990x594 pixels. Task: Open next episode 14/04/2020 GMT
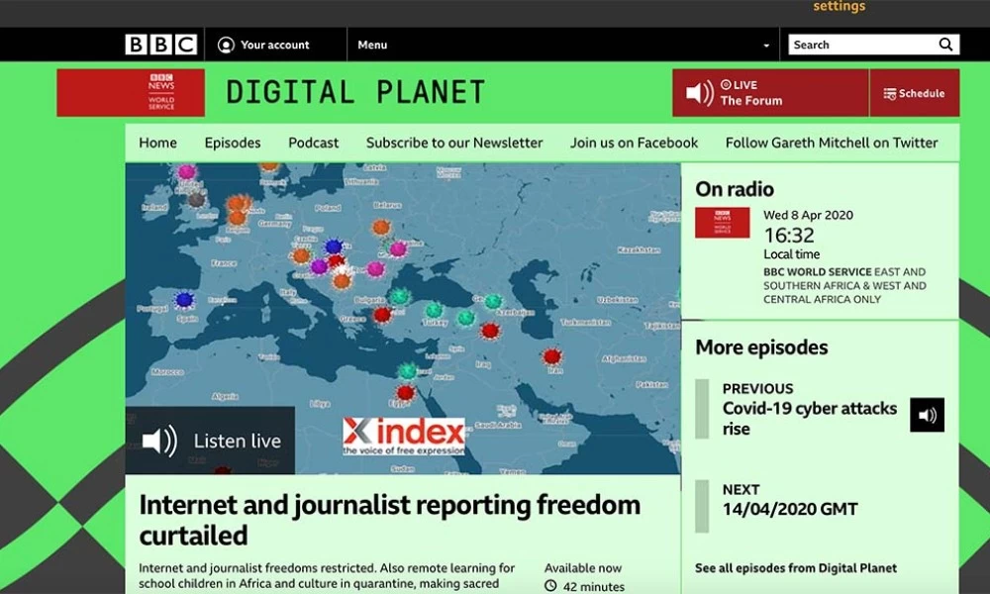coord(790,509)
